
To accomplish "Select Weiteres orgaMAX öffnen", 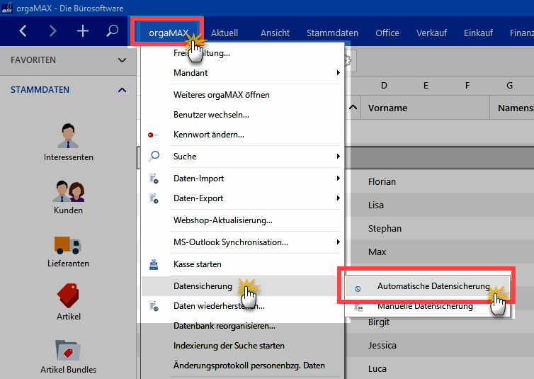I will pyautogui.click(x=241, y=95).
